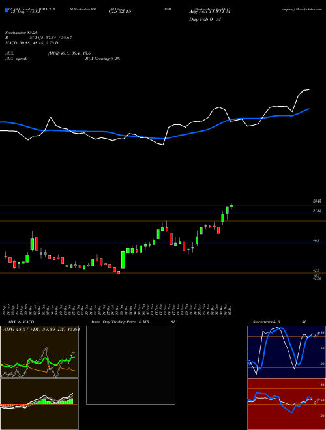Select the 'Avg Vol' volume reading
Image resolution: width=326 pixels, height=430 pixels.
click(209, 12)
